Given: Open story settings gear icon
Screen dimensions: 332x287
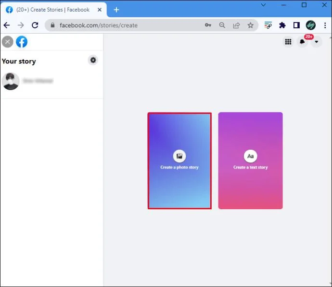Looking at the screenshot, I should pos(93,60).
